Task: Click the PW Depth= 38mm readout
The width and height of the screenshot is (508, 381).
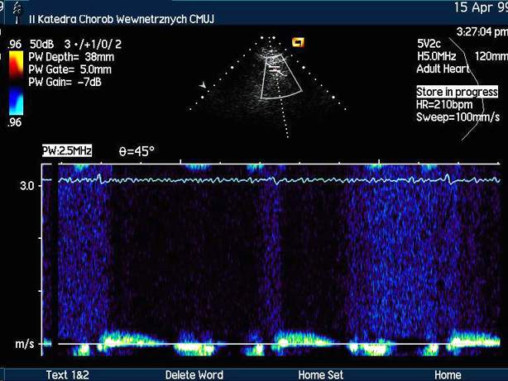Action: click(x=71, y=57)
